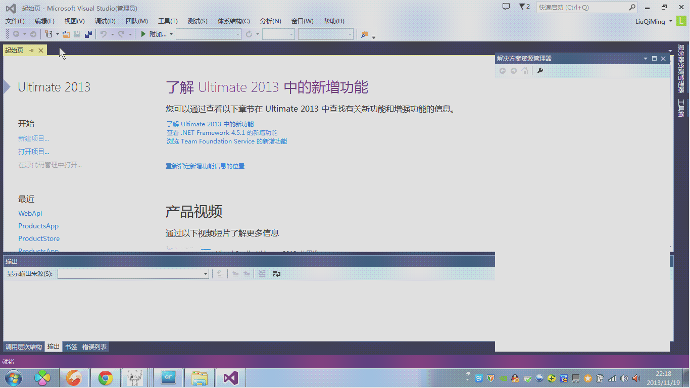This screenshot has width=690, height=388.
Task: Open the 服务器资源管理器 side tab
Action: click(681, 69)
